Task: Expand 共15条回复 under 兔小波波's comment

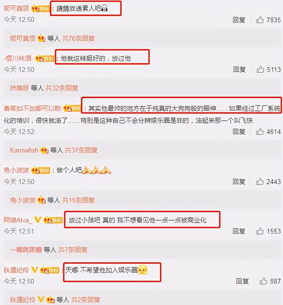Action: 78,200
